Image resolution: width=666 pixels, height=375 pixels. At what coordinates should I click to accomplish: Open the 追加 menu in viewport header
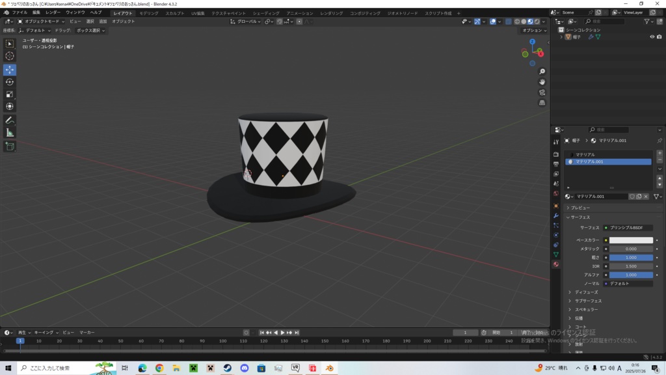point(103,21)
